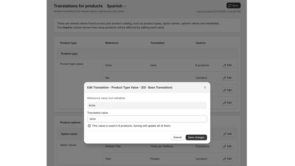Click the info icon beside usage warning
This screenshot has width=295, height=166.
[x=89, y=126]
